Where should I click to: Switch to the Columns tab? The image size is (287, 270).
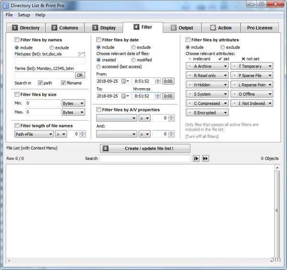click(65, 28)
